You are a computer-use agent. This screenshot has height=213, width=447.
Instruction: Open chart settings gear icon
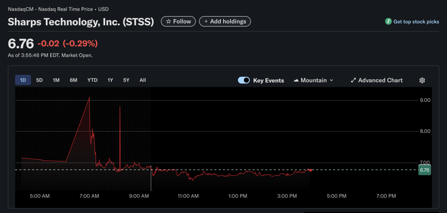[422, 80]
